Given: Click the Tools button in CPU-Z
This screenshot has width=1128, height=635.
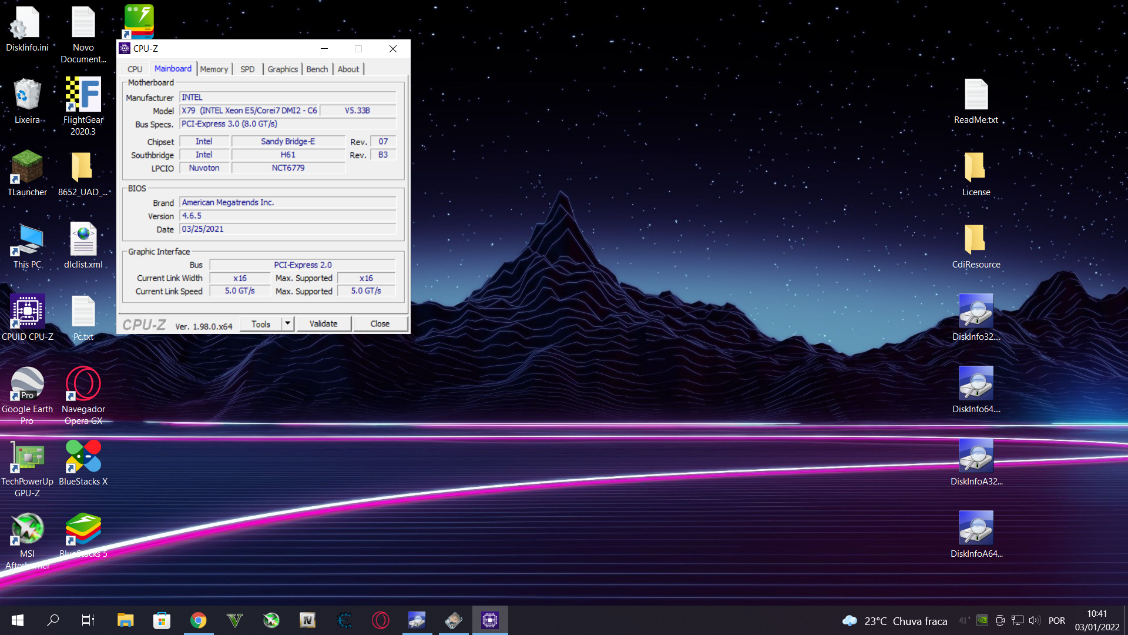Looking at the screenshot, I should pos(261,324).
